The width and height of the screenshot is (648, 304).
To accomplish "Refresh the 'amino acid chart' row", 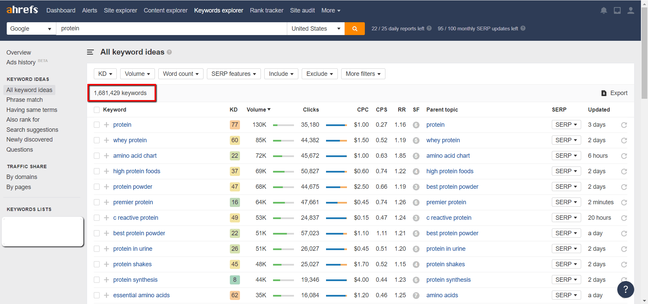I will 624,156.
